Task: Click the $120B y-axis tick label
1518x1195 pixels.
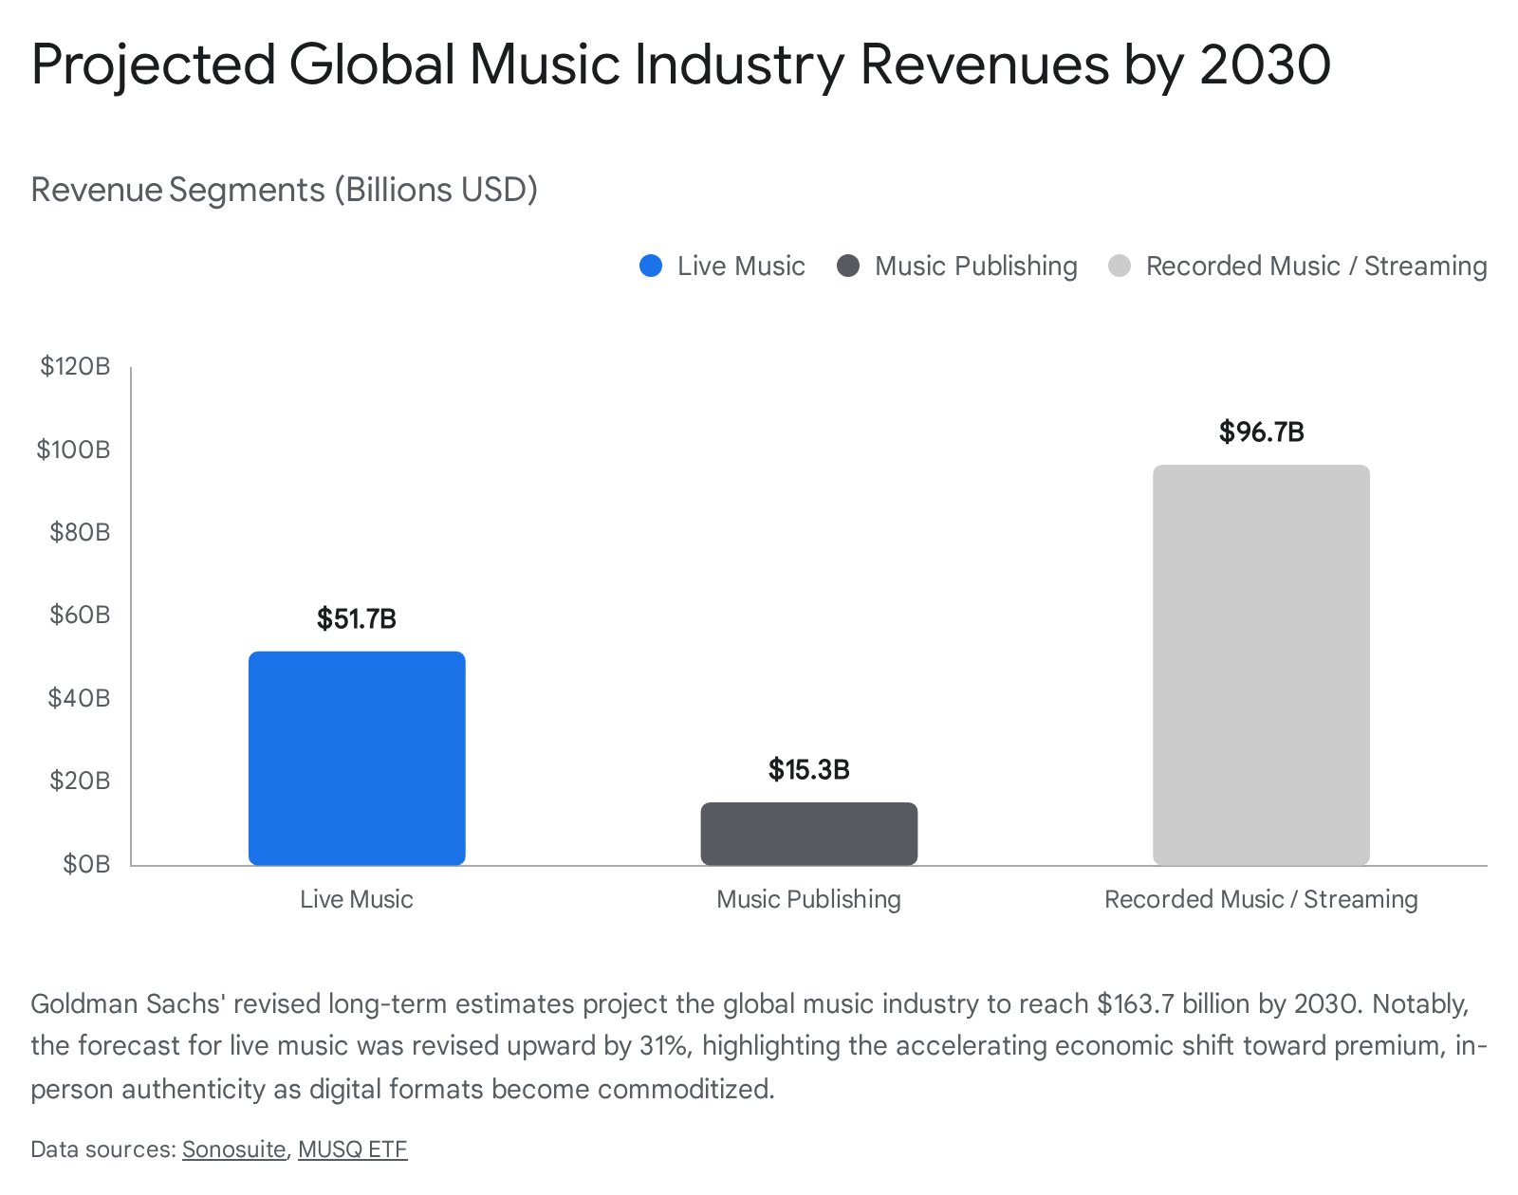Action: (75, 366)
